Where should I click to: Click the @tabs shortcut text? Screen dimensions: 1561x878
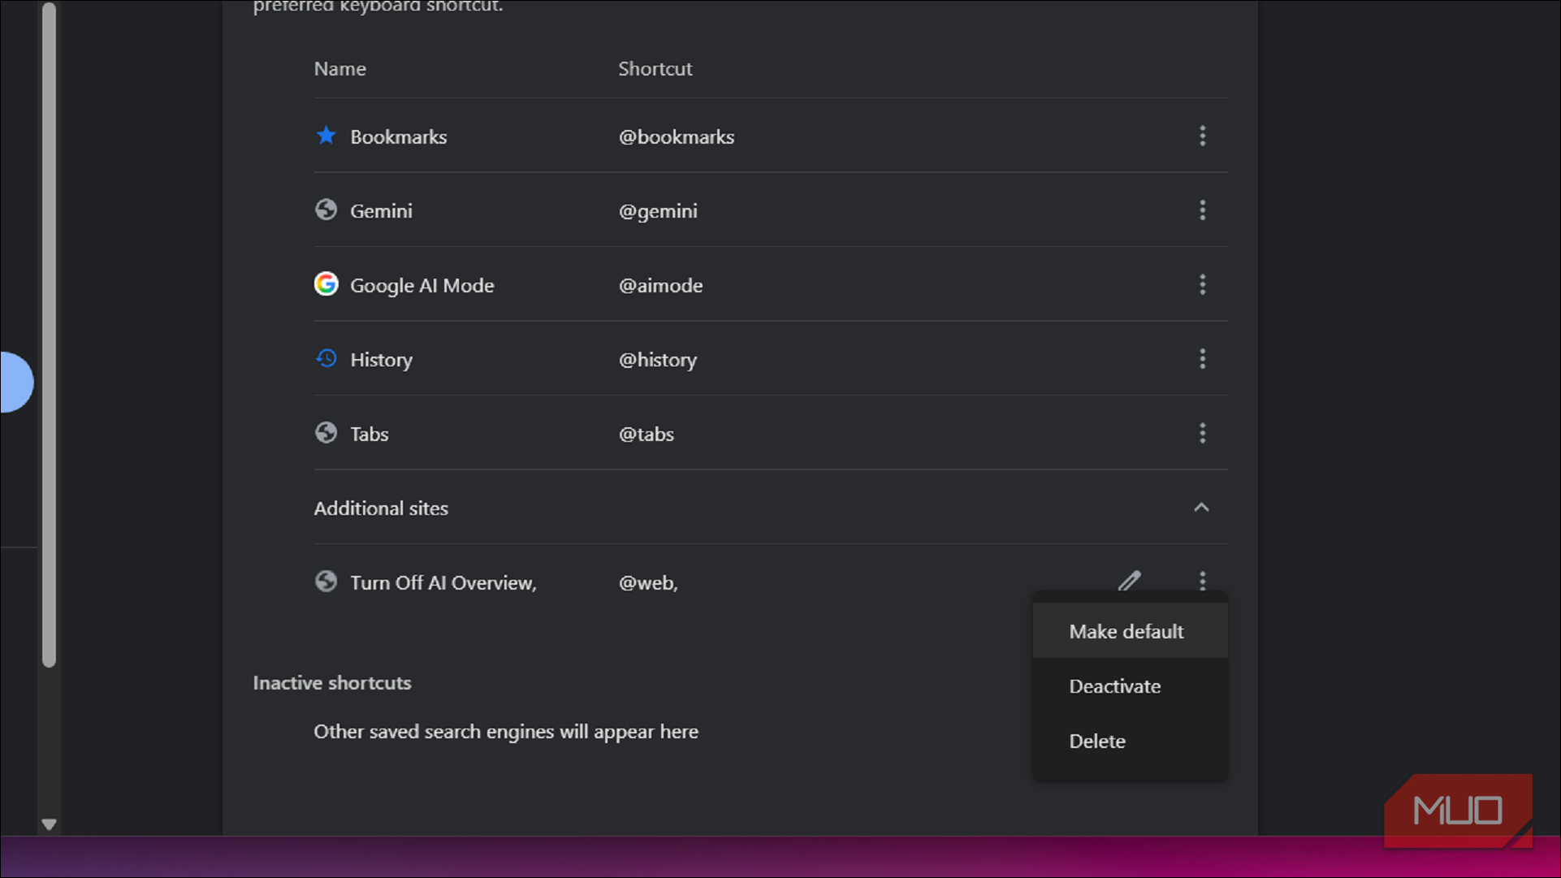pyautogui.click(x=646, y=435)
